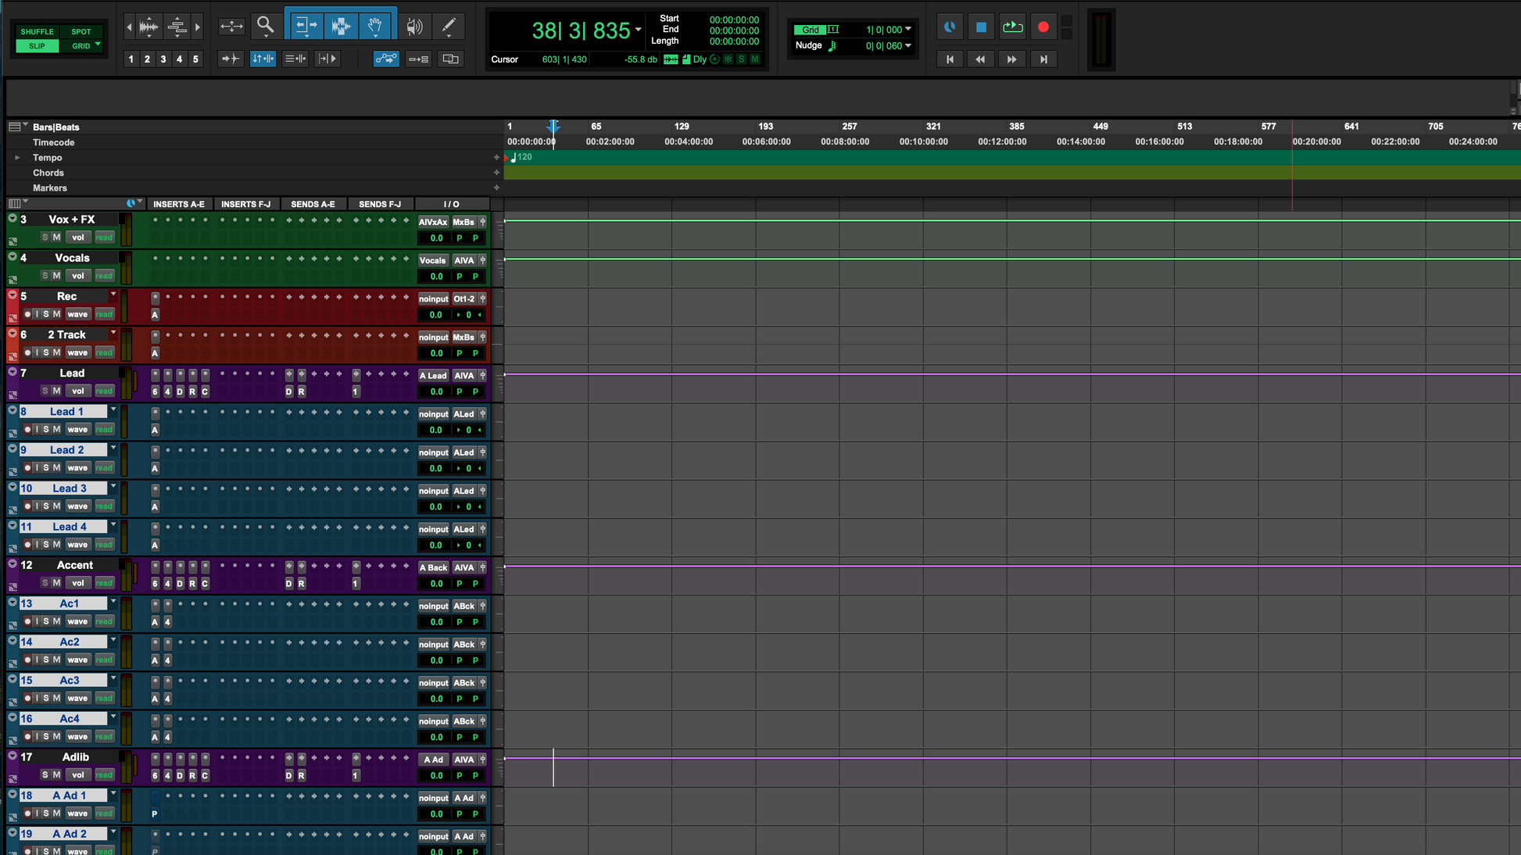Open the Grid value dropdown arrow
Screen dimensions: 1521x855
tap(908, 29)
